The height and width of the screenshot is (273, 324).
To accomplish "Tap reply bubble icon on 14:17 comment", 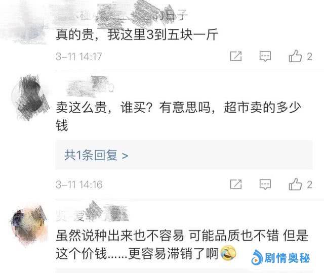I will 265,56.
